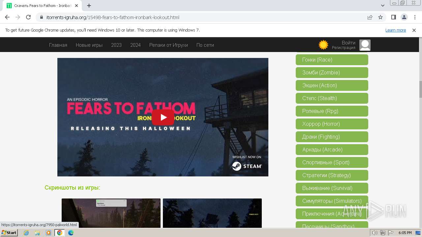Click Steam logo in video thumbnail

(x=247, y=166)
